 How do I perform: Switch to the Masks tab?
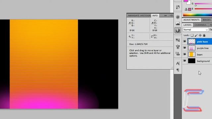point(207,20)
